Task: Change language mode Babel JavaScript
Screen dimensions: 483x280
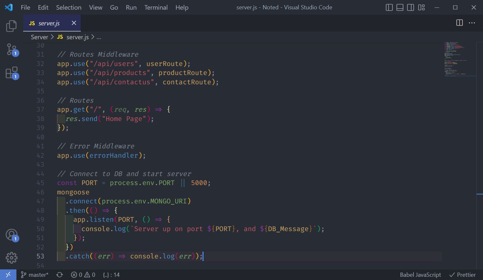Action: click(x=420, y=275)
